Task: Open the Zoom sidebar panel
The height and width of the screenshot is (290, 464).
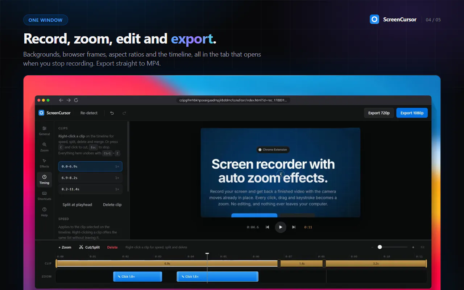Action: point(44,147)
